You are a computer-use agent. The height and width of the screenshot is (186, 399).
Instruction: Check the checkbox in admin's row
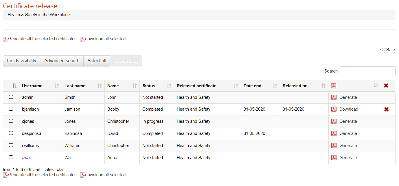pos(11,97)
